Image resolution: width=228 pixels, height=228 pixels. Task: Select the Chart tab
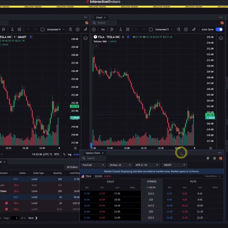pos(99,17)
